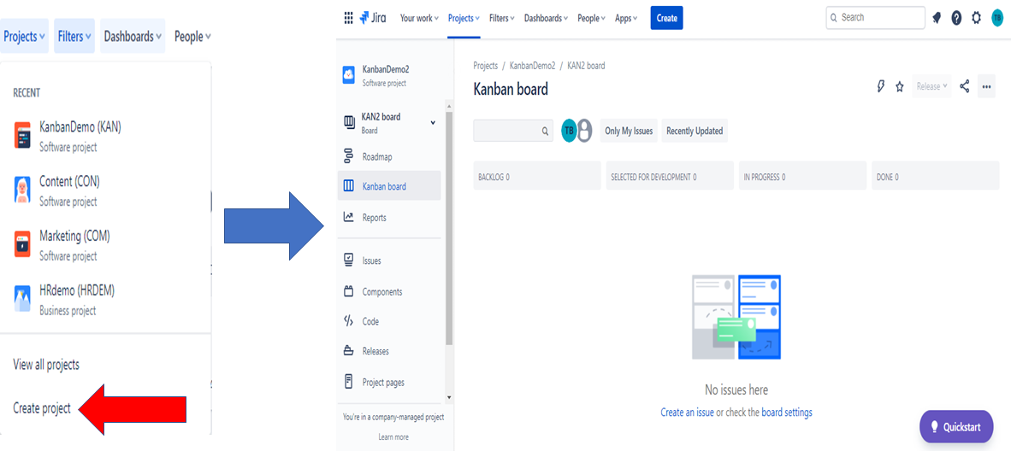Screen dimensions: 1011x451
Task: Open People menu in left enlarged nav
Action: pyautogui.click(x=192, y=36)
